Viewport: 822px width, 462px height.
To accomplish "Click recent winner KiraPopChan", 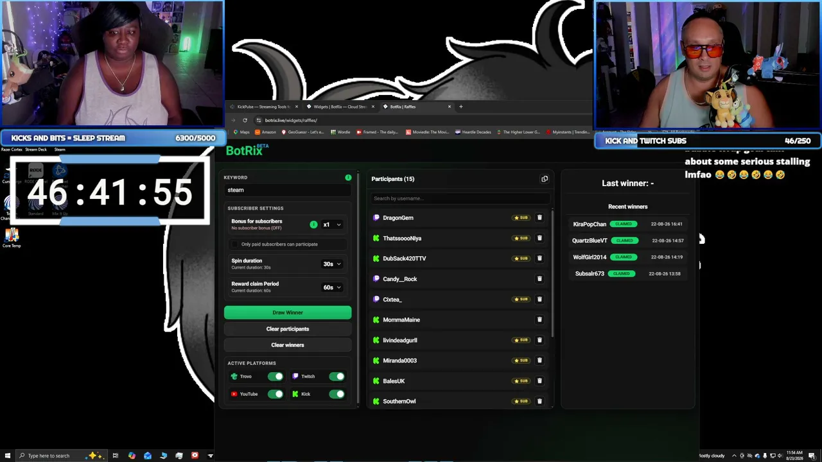I will point(589,224).
